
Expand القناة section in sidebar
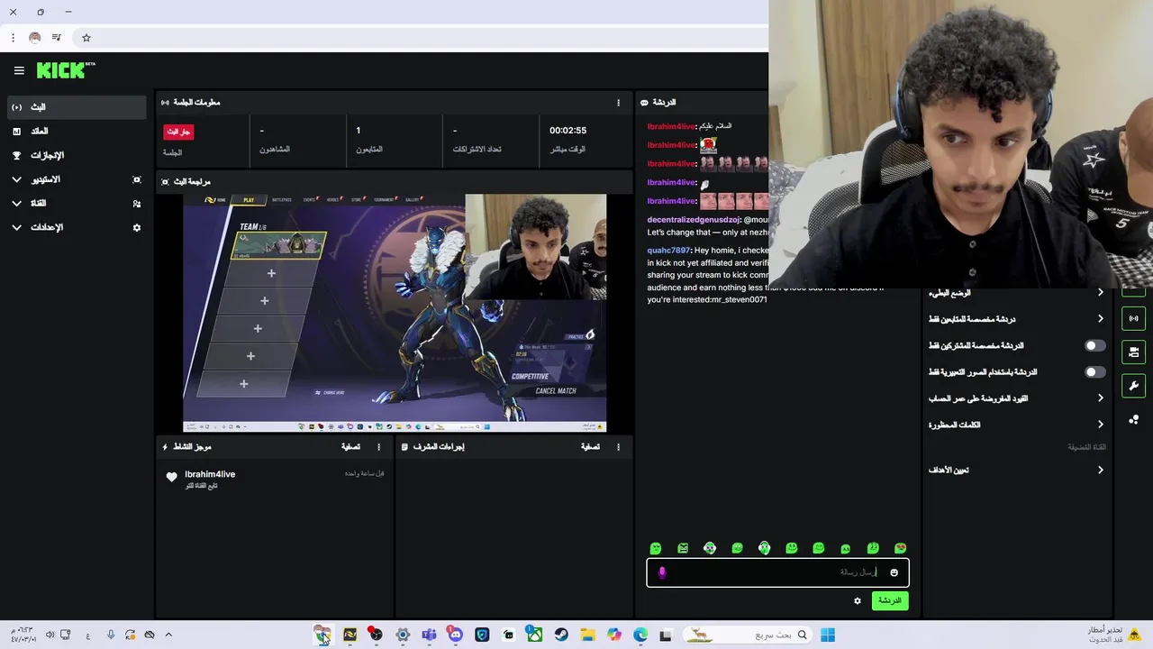[x=16, y=204]
